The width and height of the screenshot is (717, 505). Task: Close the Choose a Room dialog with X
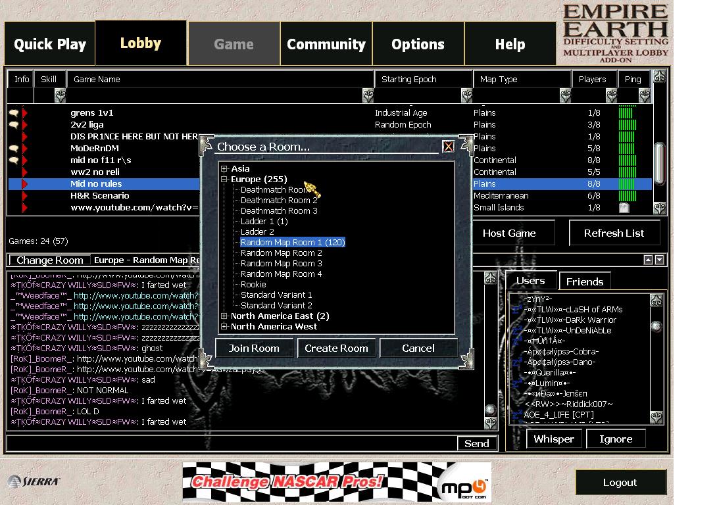[448, 147]
